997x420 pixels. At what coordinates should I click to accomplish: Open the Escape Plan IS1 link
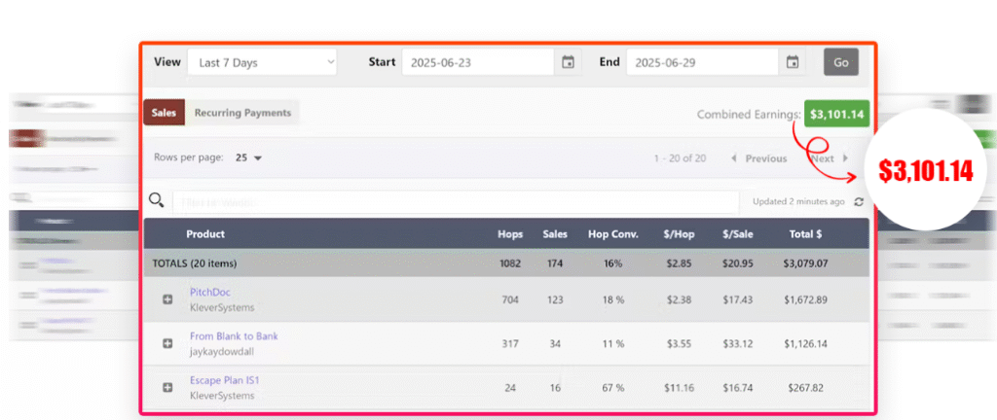pyautogui.click(x=225, y=380)
